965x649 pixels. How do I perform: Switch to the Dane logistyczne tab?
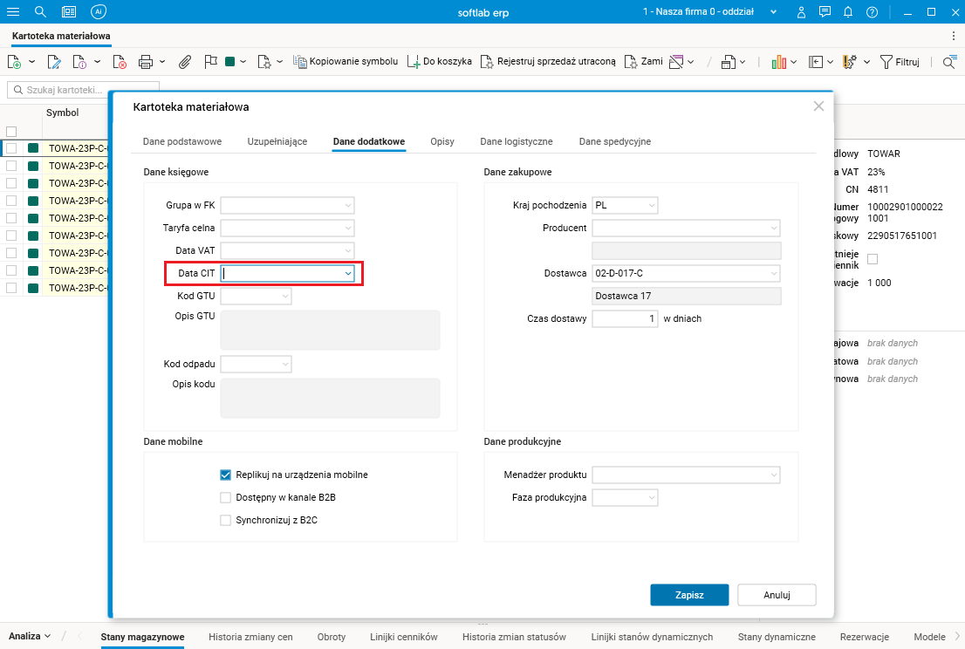517,141
